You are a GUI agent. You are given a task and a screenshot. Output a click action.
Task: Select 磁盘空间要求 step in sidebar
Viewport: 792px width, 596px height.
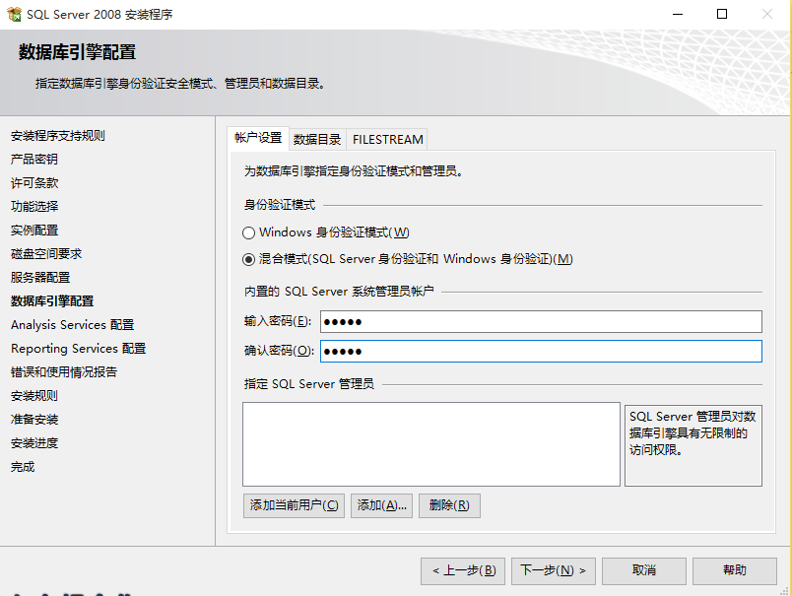46,254
